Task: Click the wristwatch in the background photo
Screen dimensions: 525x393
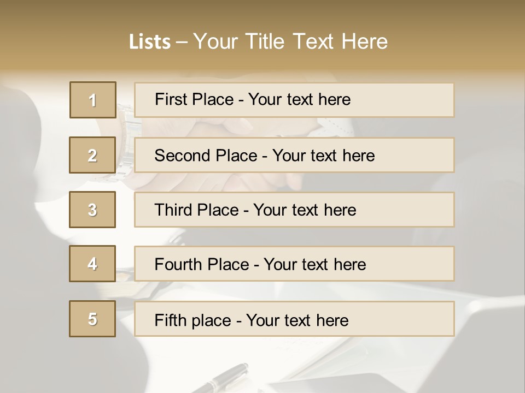Action: pos(127,130)
